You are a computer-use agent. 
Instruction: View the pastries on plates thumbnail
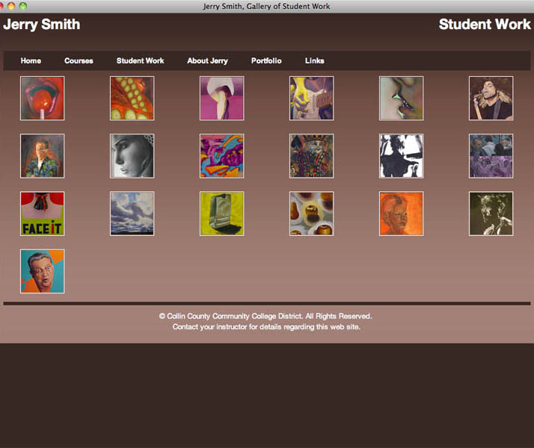(312, 214)
